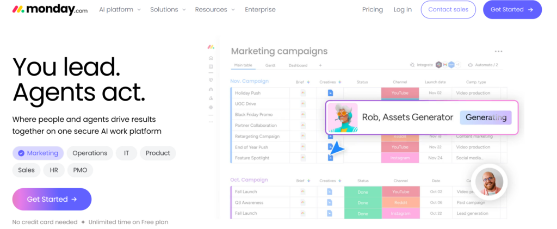Open the Brief file icon for Holiday Push
This screenshot has height=229, width=557.
coord(303,93)
